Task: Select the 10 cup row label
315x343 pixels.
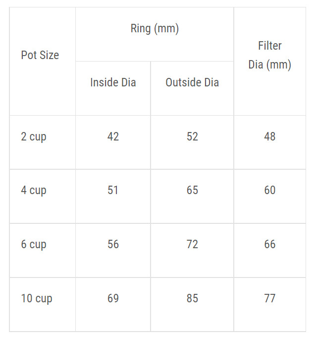Action: [37, 298]
